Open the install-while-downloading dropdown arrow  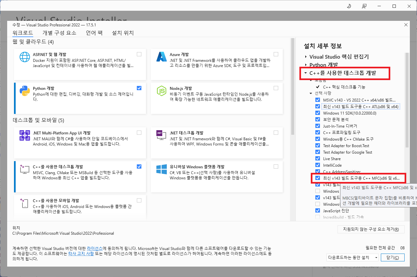[x=376, y=257]
